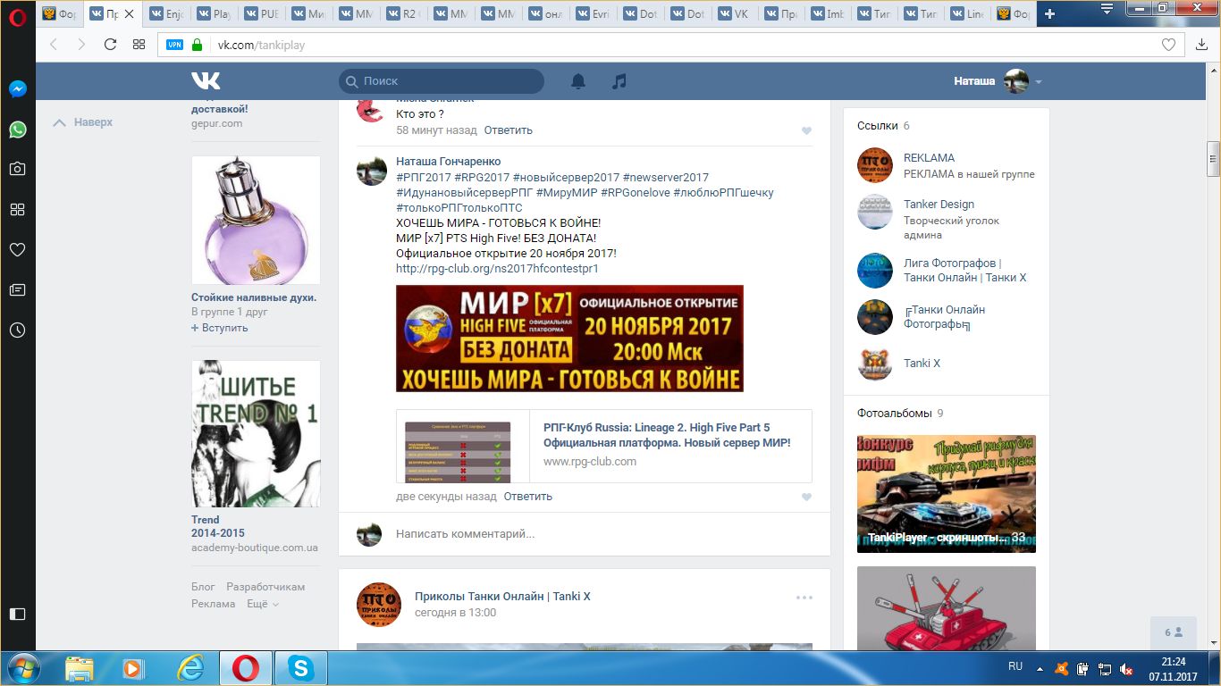This screenshot has height=686, width=1221.
Task: Switch to the 'Enjo' tab
Action: click(x=165, y=14)
